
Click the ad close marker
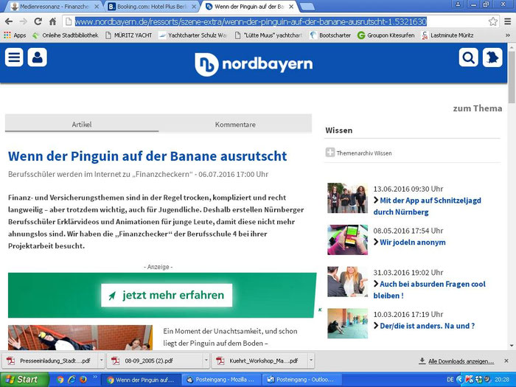(x=320, y=310)
